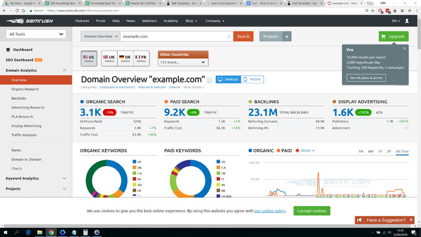
Task: Click the SEMrush logo
Action: 30,21
